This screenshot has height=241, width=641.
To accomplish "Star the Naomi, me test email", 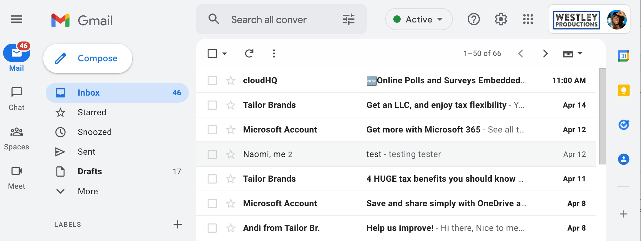I will point(230,154).
